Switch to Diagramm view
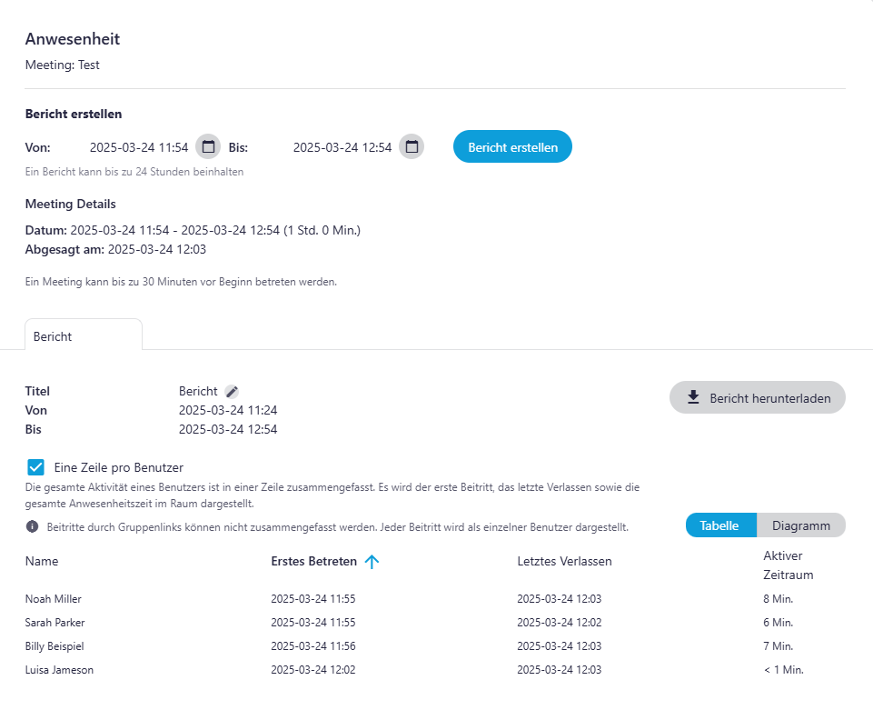 800,525
